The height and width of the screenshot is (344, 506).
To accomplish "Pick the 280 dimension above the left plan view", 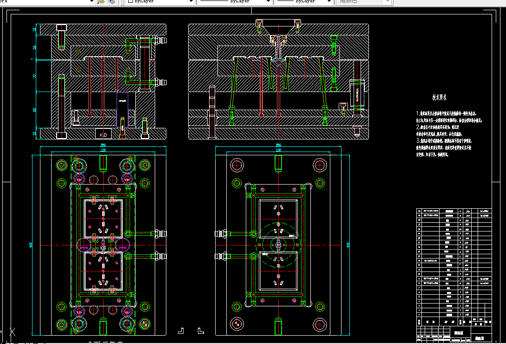I will point(103,146).
